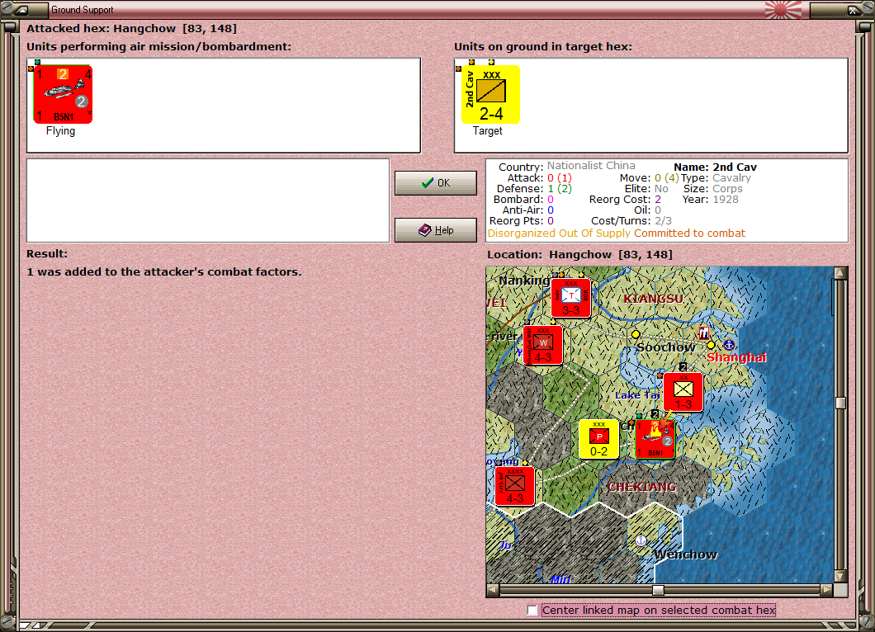Click the 4-3 red unit west of Soochow
Viewport: 875px width, 632px height.
pos(543,345)
